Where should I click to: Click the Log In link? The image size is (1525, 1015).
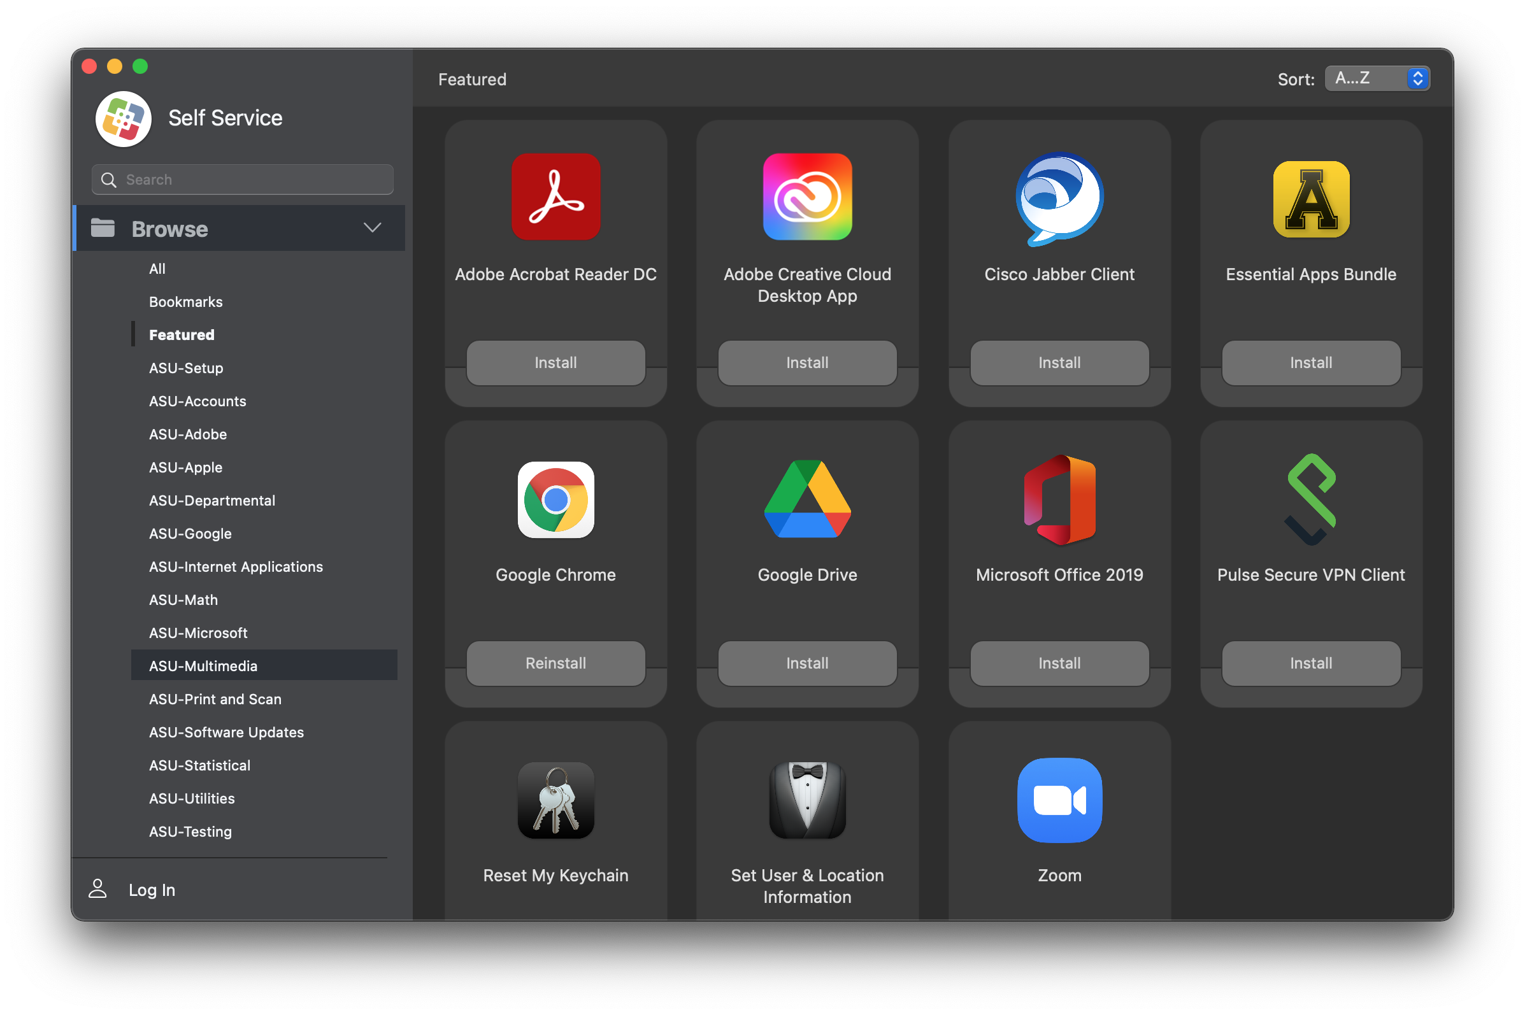pos(152,890)
